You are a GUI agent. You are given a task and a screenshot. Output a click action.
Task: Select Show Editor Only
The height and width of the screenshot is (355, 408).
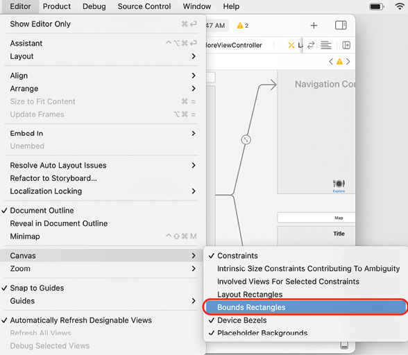pyautogui.click(x=103, y=24)
